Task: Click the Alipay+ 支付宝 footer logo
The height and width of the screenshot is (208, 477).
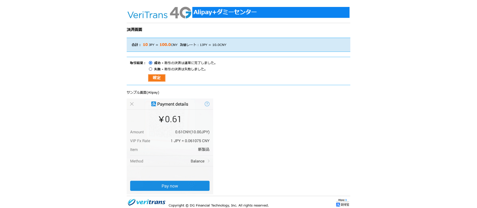Action: [343, 203]
